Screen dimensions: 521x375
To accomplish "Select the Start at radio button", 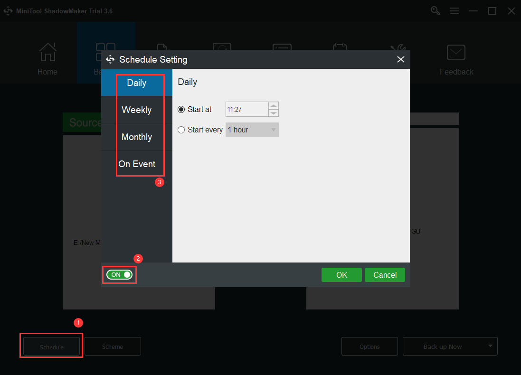I will pyautogui.click(x=181, y=109).
